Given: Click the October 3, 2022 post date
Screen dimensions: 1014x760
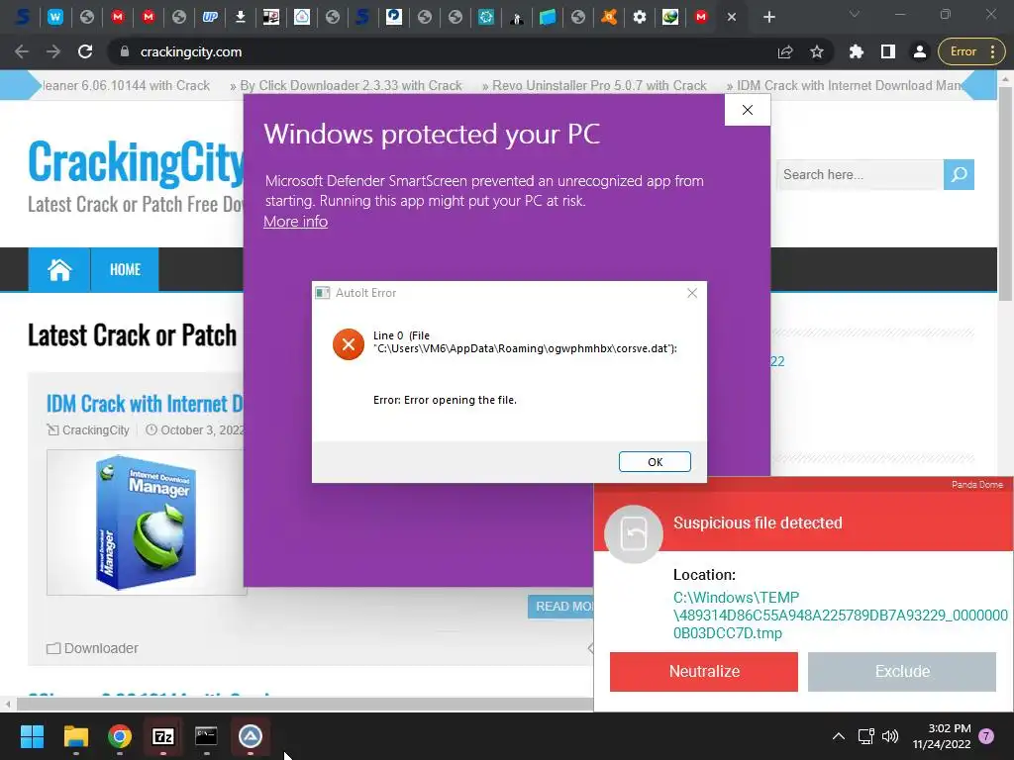Looking at the screenshot, I should (x=202, y=430).
